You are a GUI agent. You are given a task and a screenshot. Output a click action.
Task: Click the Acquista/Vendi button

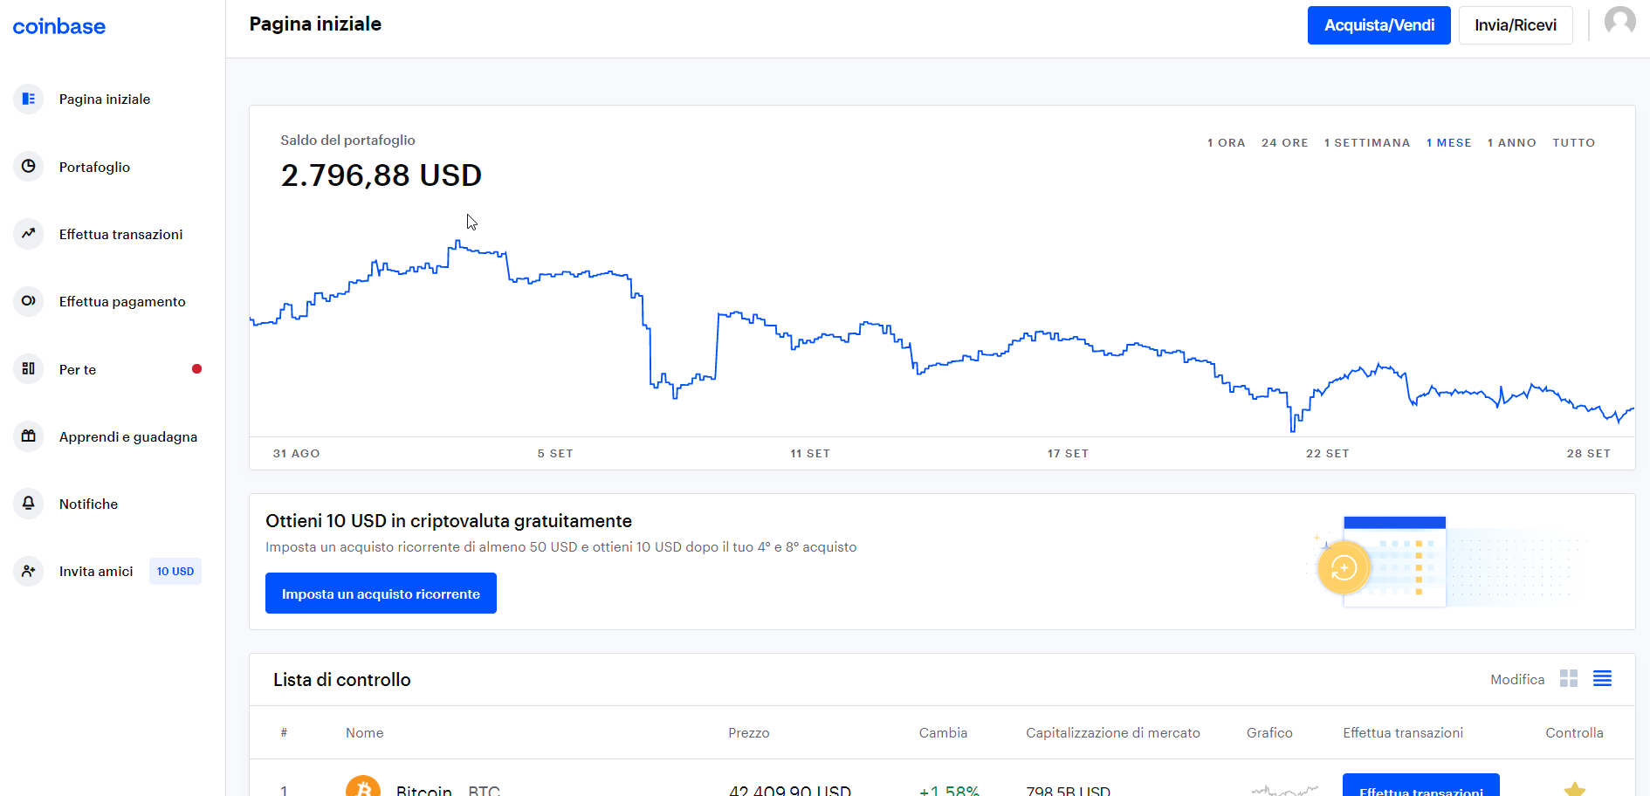(x=1379, y=25)
